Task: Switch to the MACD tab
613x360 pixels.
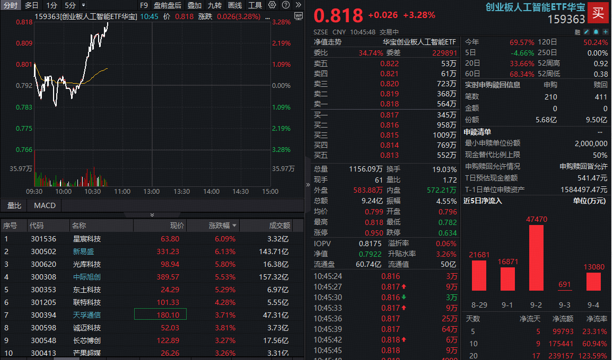Action: pos(43,205)
